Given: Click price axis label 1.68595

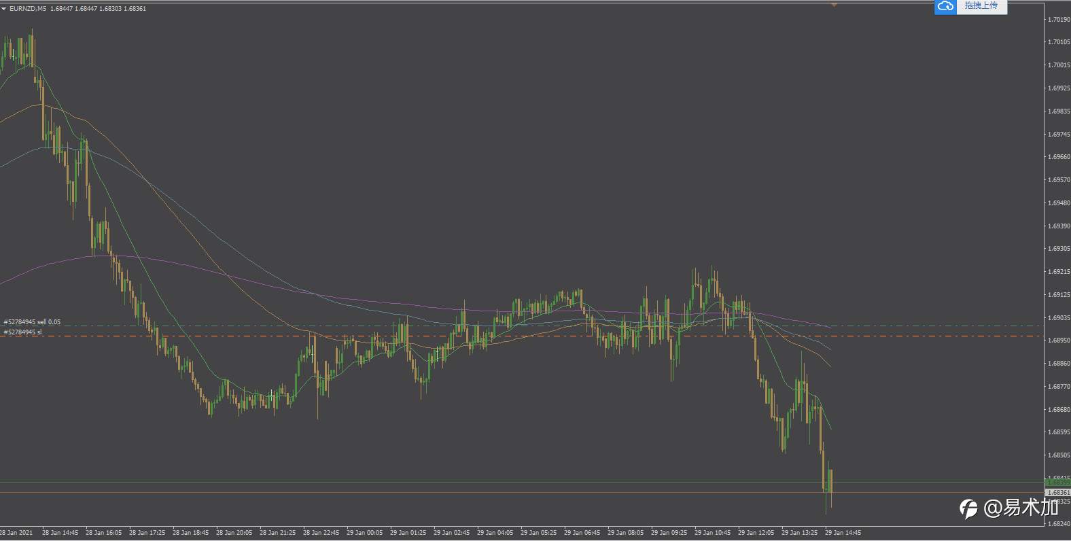Looking at the screenshot, I should pos(1059,432).
